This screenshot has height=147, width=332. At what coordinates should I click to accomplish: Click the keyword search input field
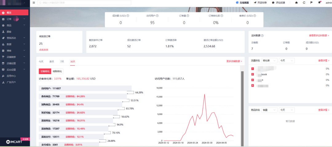tap(84, 2)
